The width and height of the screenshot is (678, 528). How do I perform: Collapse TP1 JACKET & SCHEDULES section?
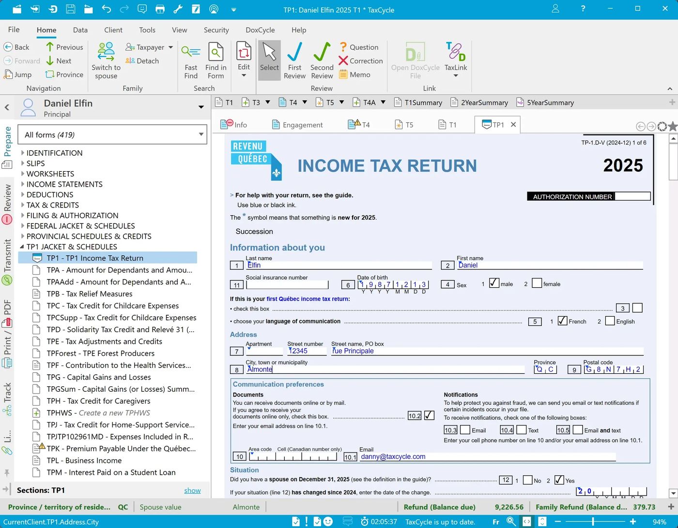tap(22, 247)
